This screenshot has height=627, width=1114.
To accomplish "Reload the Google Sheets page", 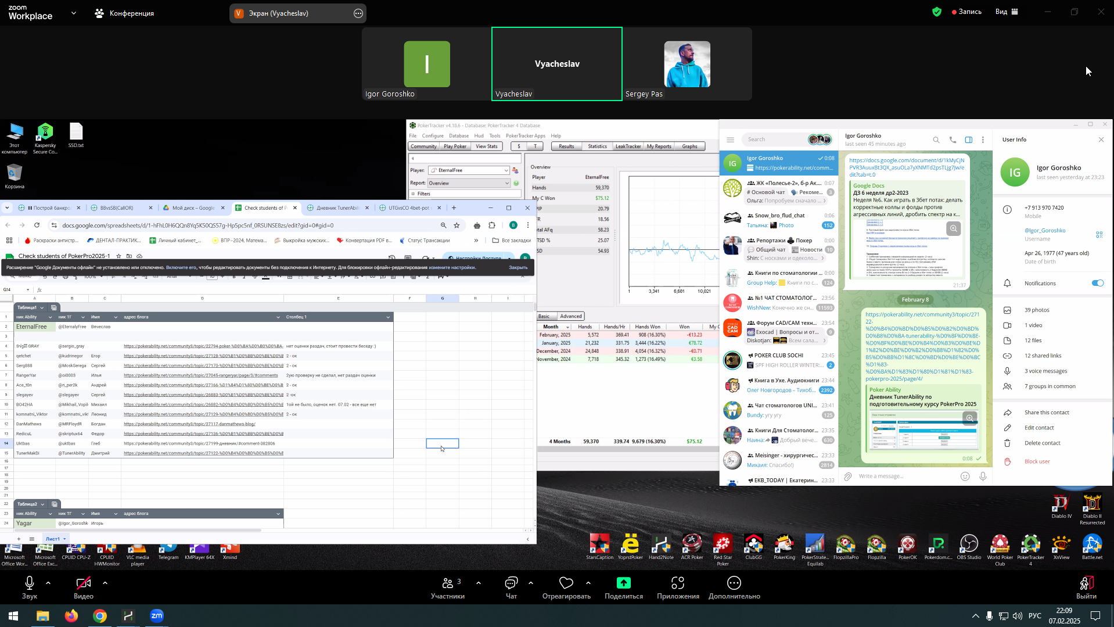I will pyautogui.click(x=37, y=225).
